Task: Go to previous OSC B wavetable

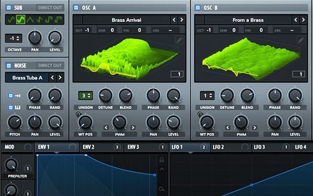Action: [x=295, y=20]
